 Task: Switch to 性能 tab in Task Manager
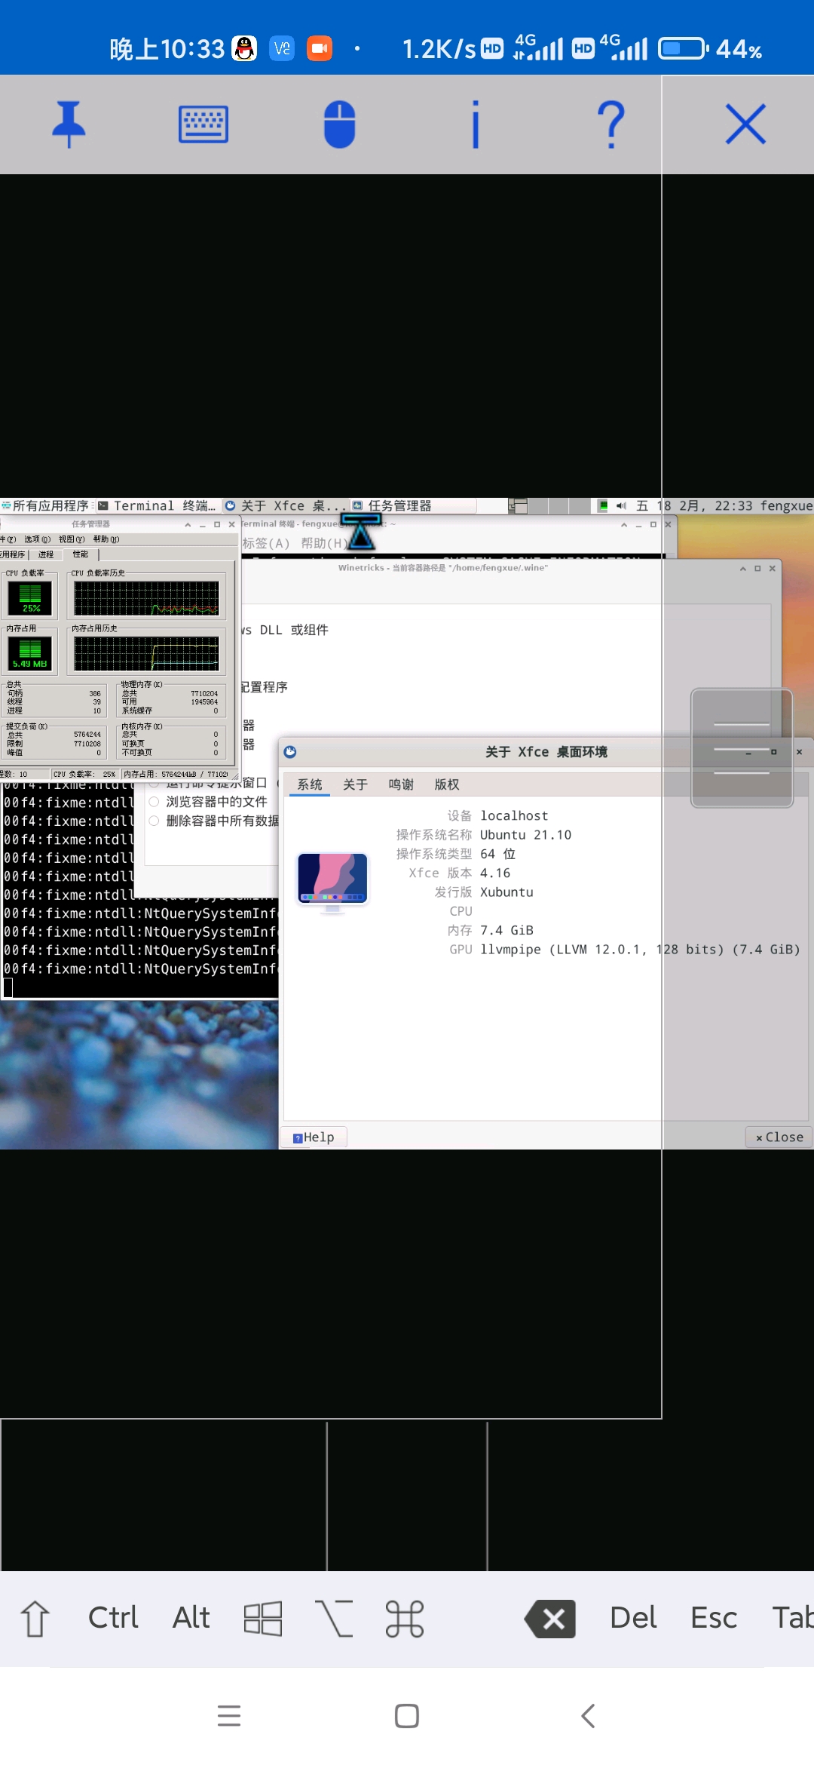[x=80, y=554]
